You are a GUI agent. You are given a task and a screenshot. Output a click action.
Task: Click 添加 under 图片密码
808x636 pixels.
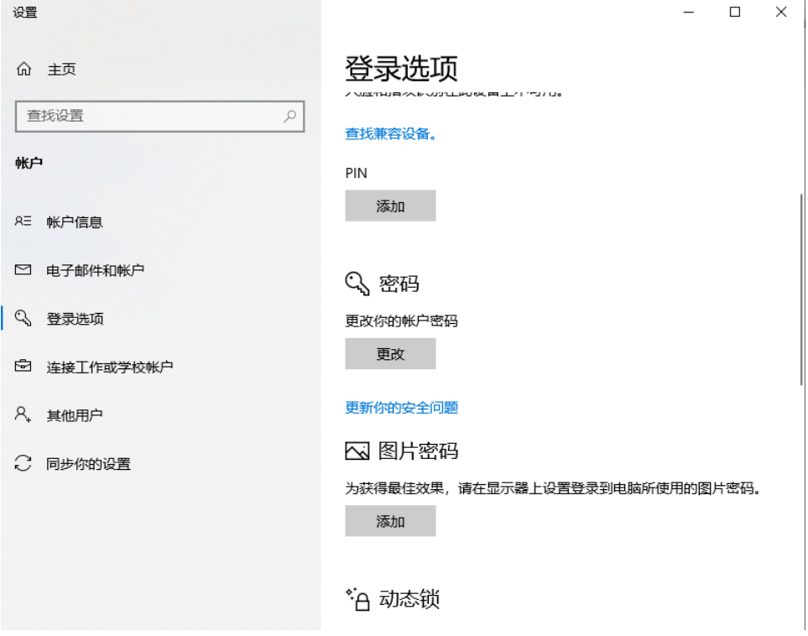click(x=389, y=520)
